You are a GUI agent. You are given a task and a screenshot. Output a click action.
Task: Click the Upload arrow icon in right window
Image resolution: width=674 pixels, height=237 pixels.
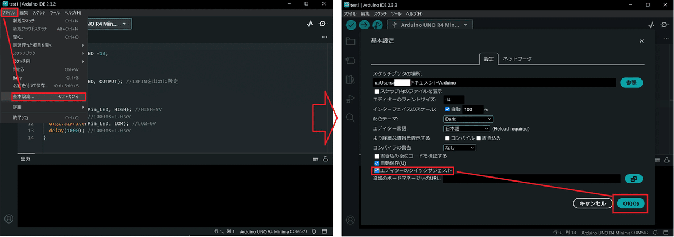364,25
